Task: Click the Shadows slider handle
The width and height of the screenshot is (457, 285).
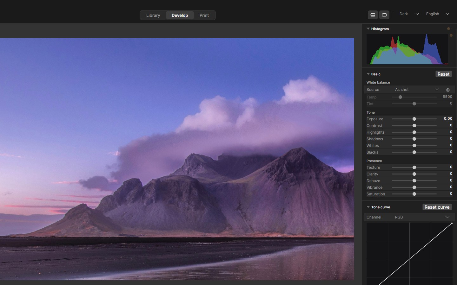Action: pyautogui.click(x=414, y=139)
